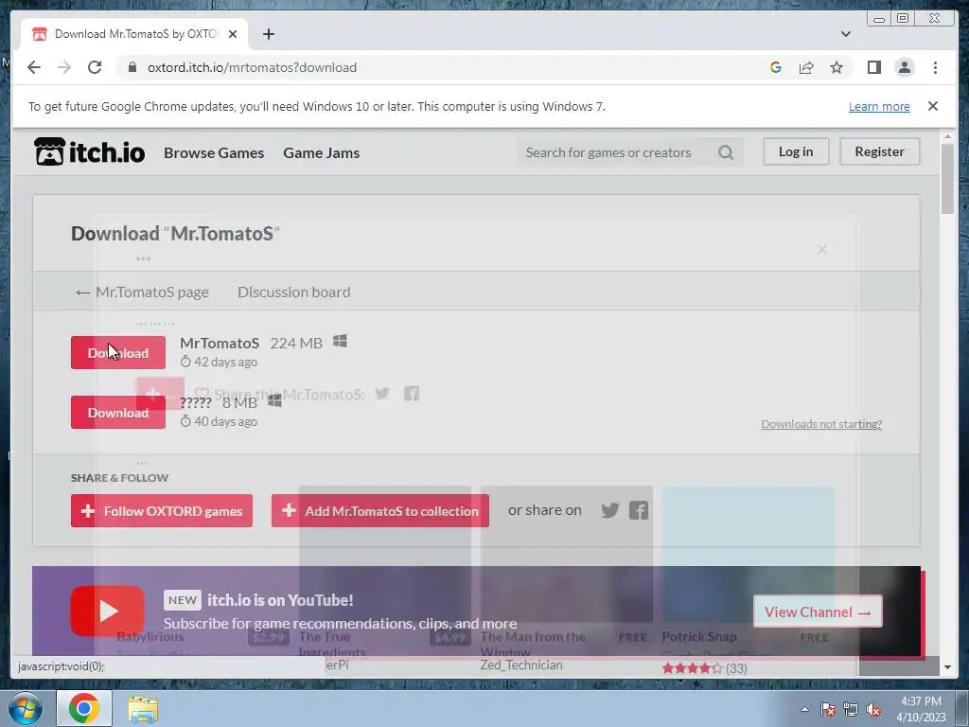
Task: Go back with browser back arrow
Action: tap(34, 67)
